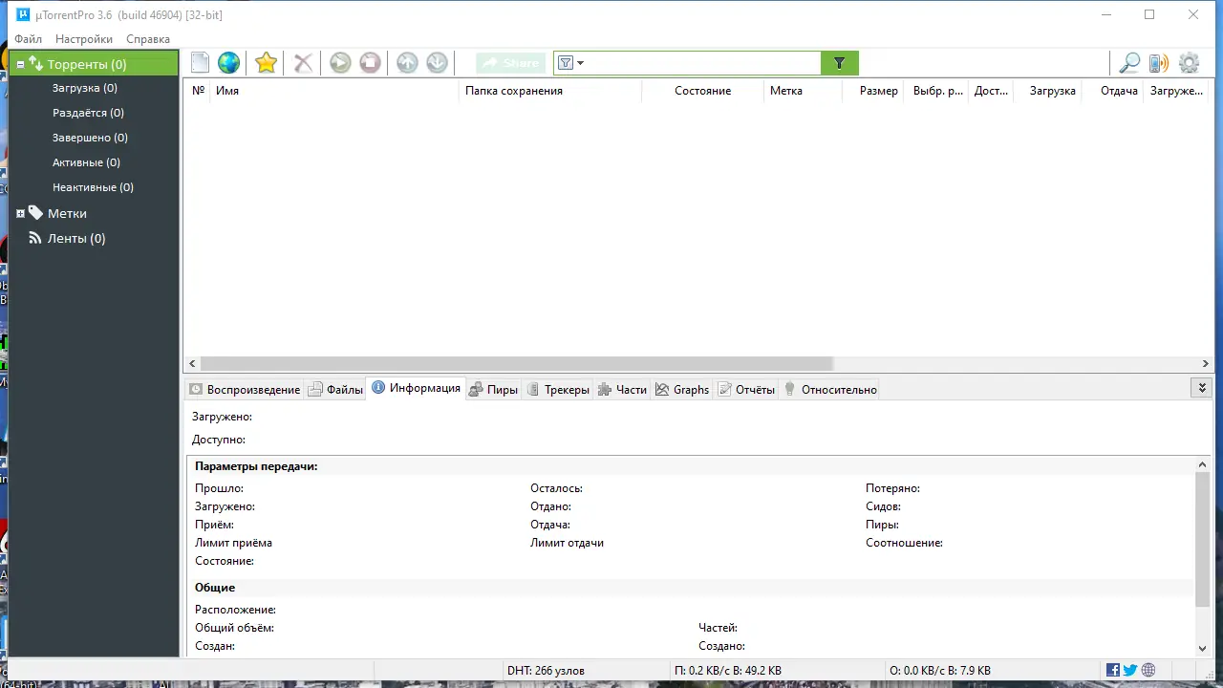Viewport: 1223px width, 688px height.
Task: Sort by the Состояние column header
Action: coord(703,91)
